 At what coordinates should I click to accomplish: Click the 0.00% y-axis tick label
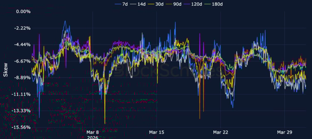click(x=23, y=12)
